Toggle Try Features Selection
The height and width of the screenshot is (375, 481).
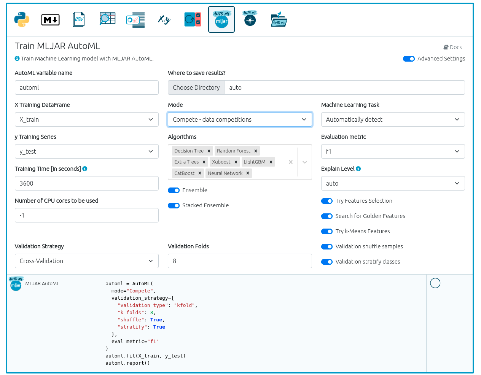[x=327, y=201]
